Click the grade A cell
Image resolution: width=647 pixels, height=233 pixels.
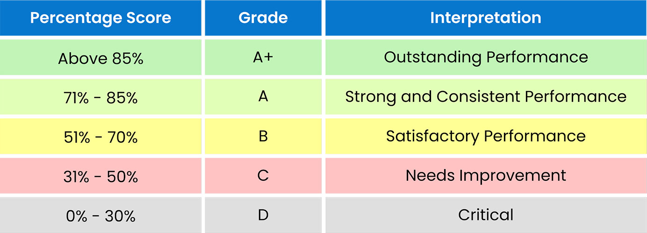tap(263, 97)
